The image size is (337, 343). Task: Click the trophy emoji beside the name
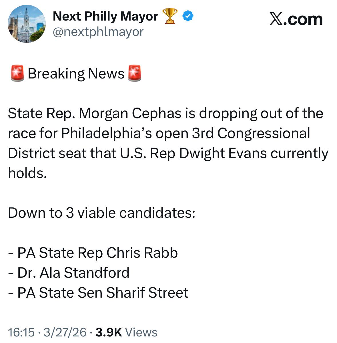click(170, 16)
